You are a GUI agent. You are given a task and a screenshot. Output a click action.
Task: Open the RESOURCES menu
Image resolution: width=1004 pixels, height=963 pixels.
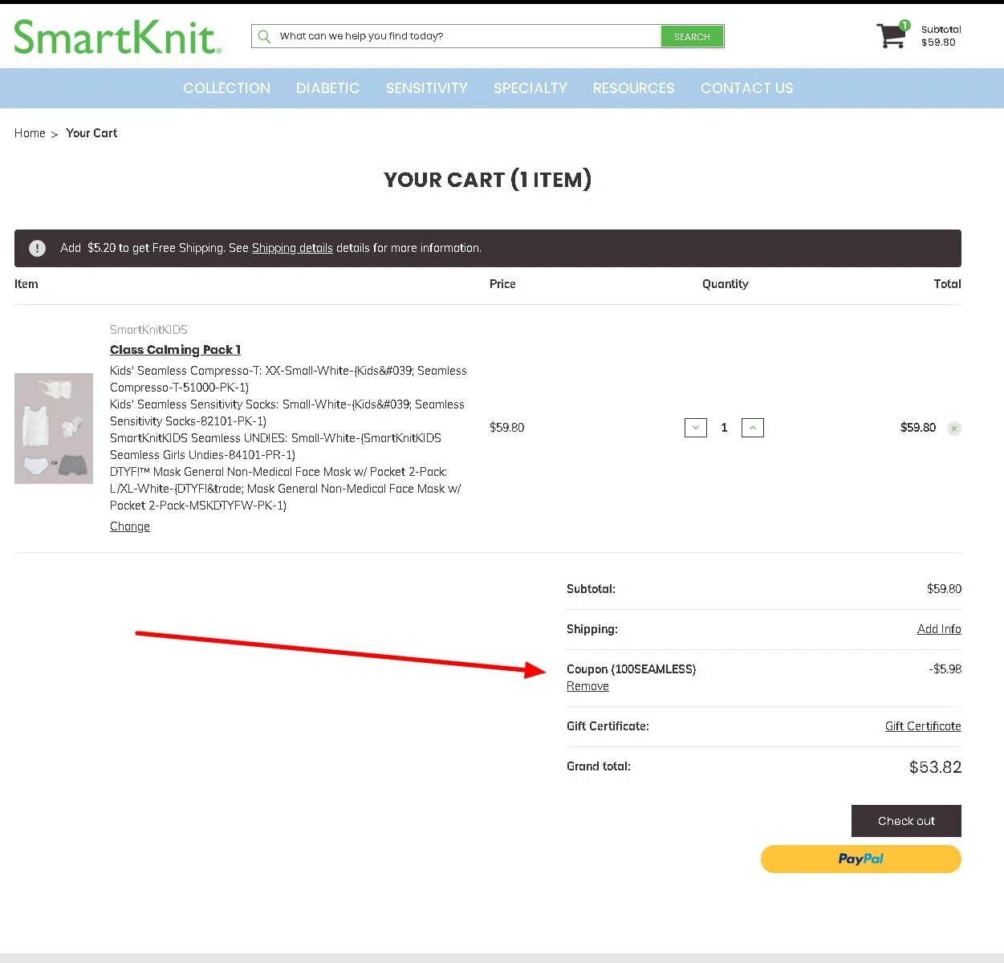point(633,88)
